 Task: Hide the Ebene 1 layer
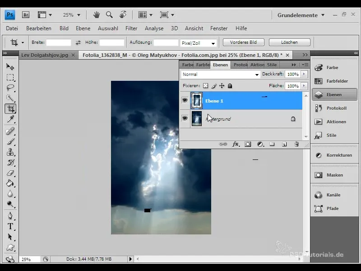[x=185, y=100]
